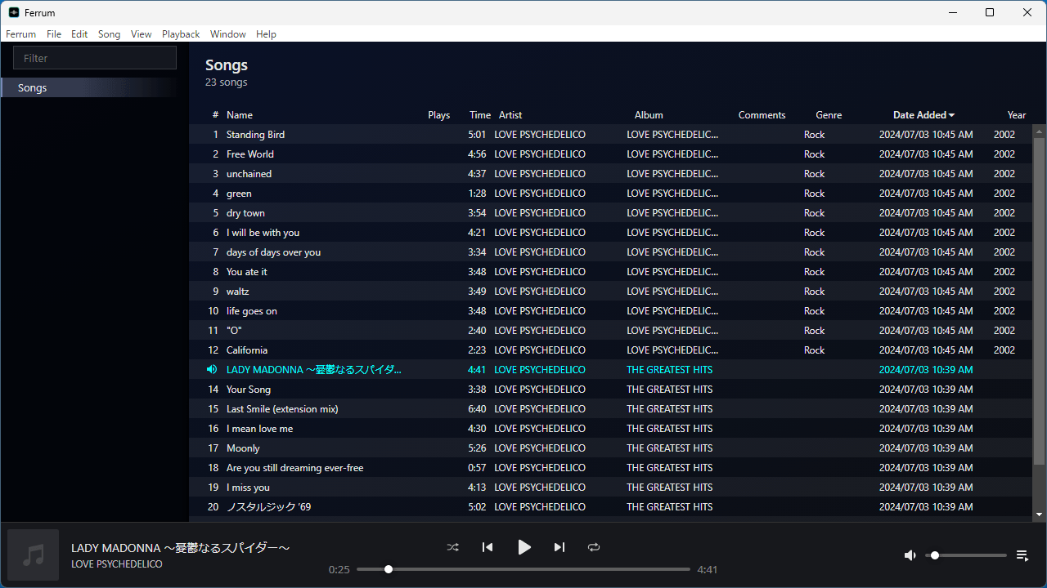Sort by the Time column header
This screenshot has height=588, width=1047.
click(480, 115)
